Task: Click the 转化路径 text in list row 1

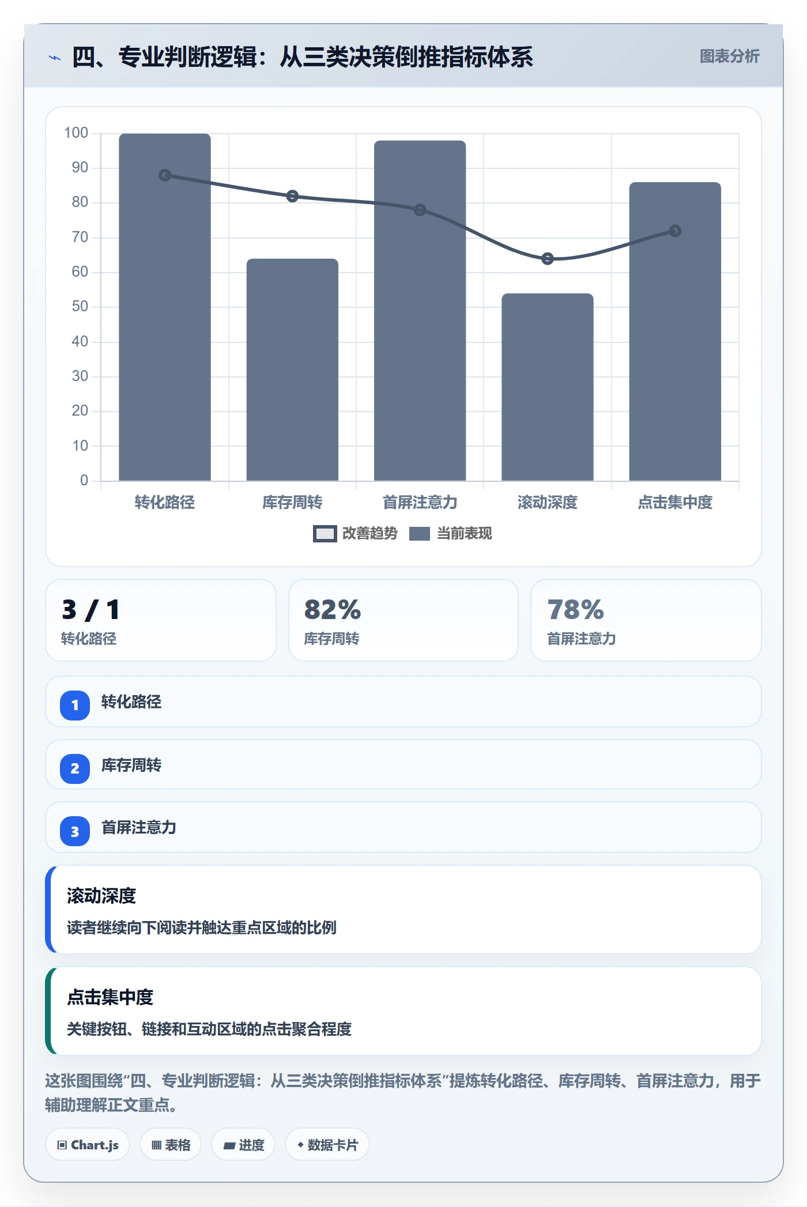Action: tap(131, 701)
